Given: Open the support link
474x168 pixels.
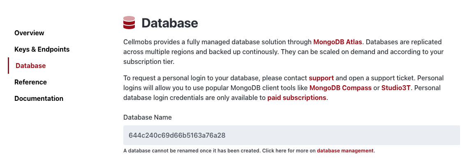Looking at the screenshot, I should pos(321,78).
